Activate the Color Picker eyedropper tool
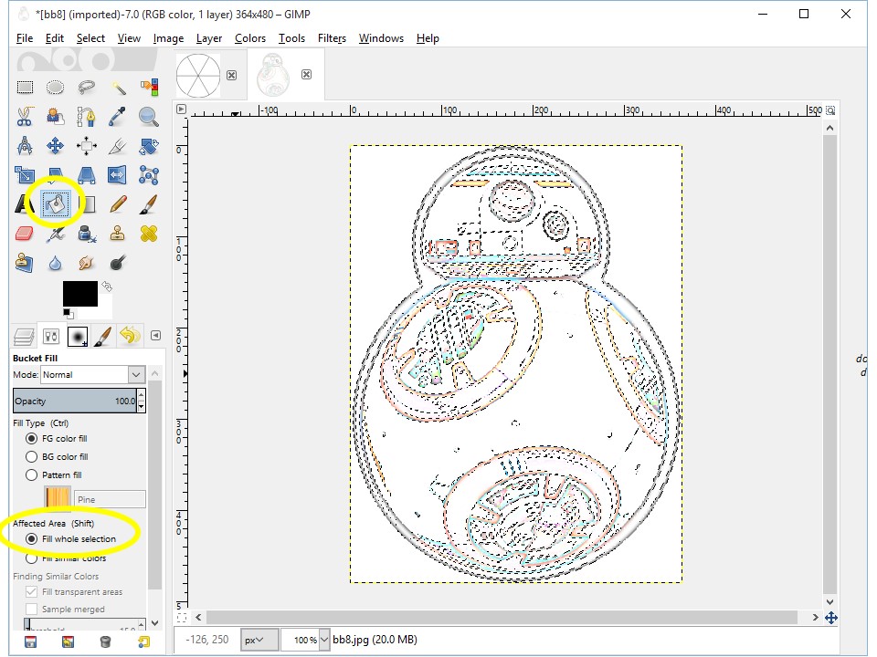 (x=118, y=117)
